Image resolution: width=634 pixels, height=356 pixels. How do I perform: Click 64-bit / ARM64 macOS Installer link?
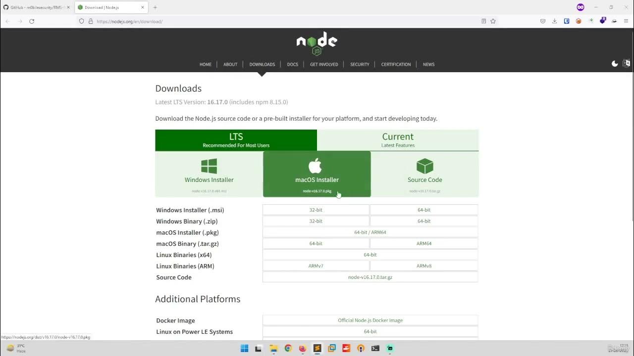tap(370, 232)
